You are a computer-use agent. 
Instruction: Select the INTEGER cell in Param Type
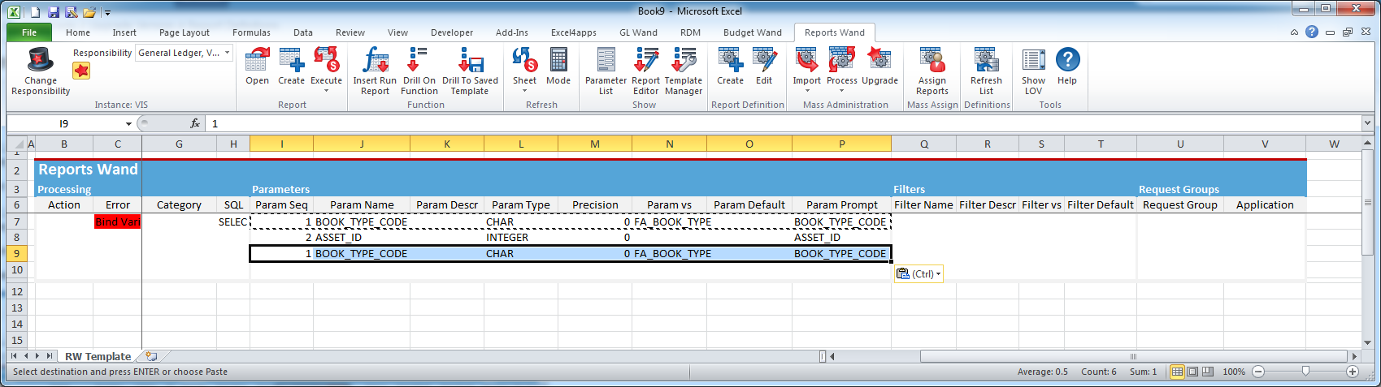coord(521,238)
